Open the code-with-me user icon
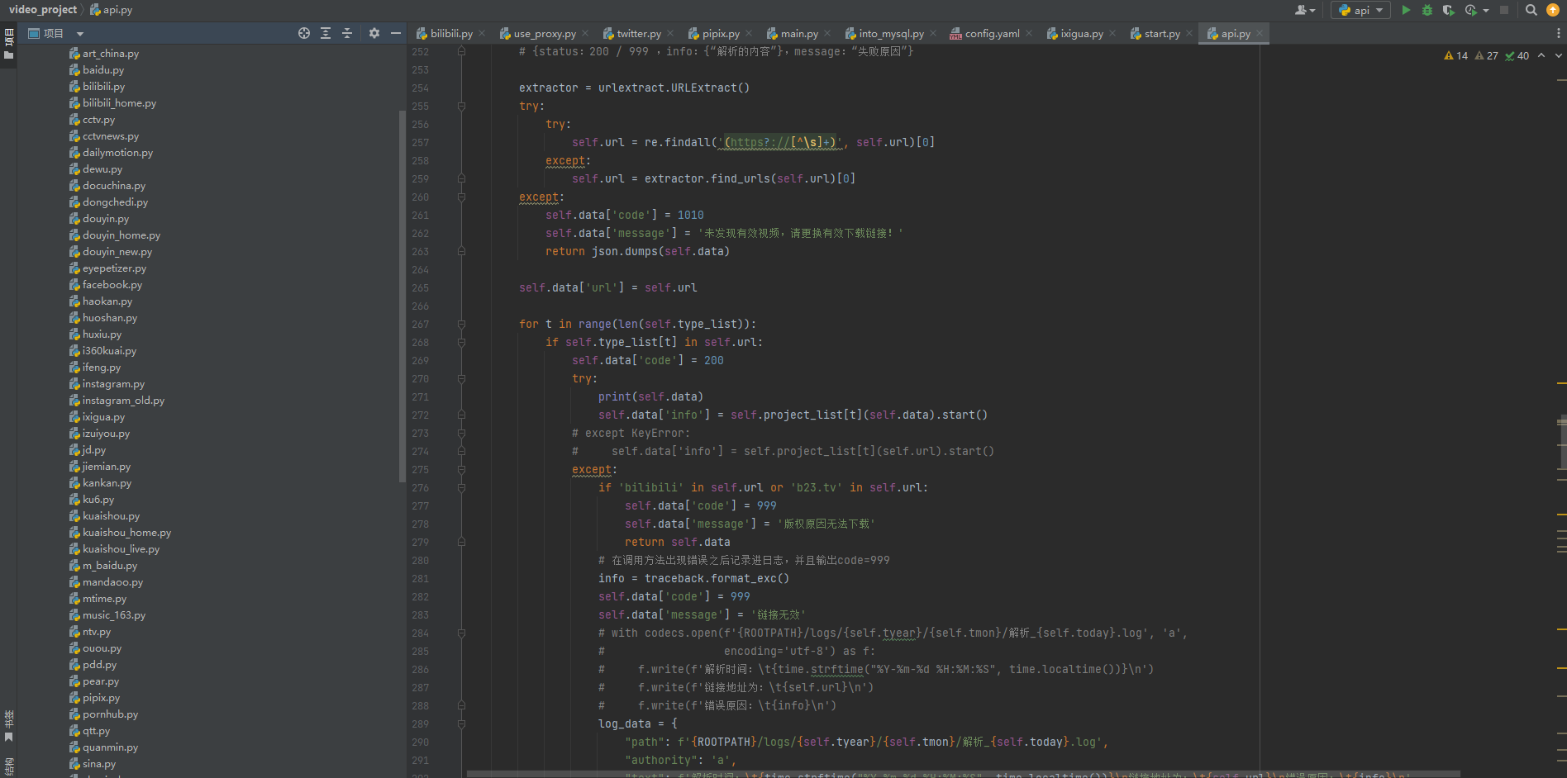Viewport: 1567px width, 778px height. point(1303,10)
